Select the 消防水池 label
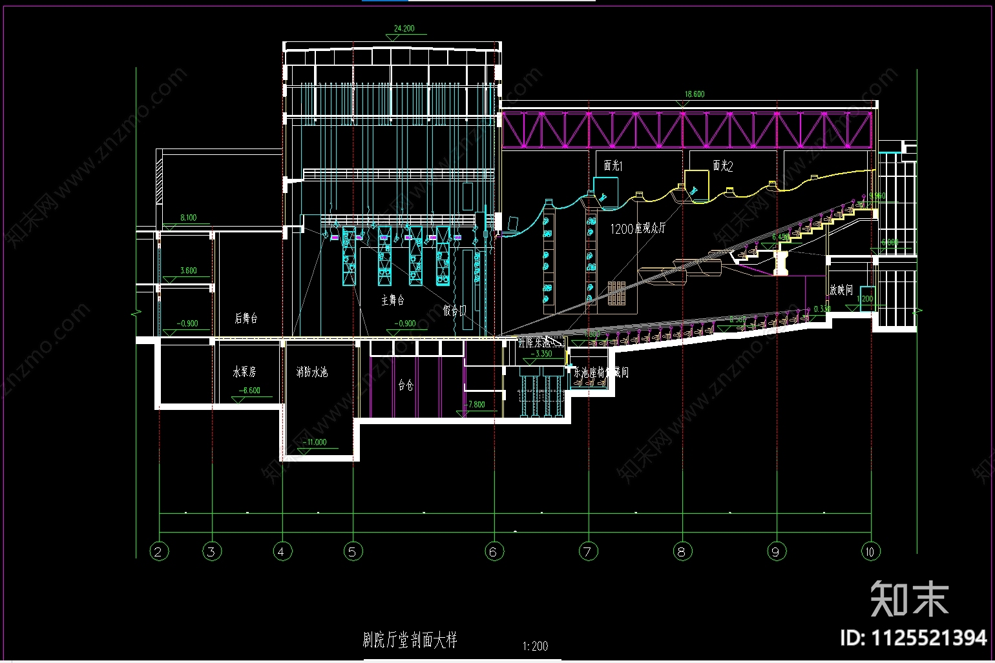The image size is (995, 663). tap(312, 372)
